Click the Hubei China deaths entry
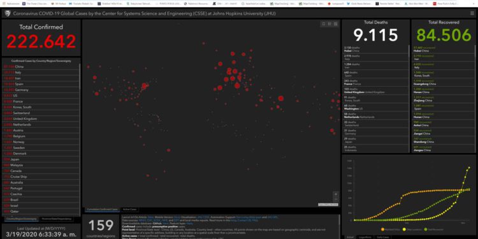Screen dimensions: 478x239 375,49
